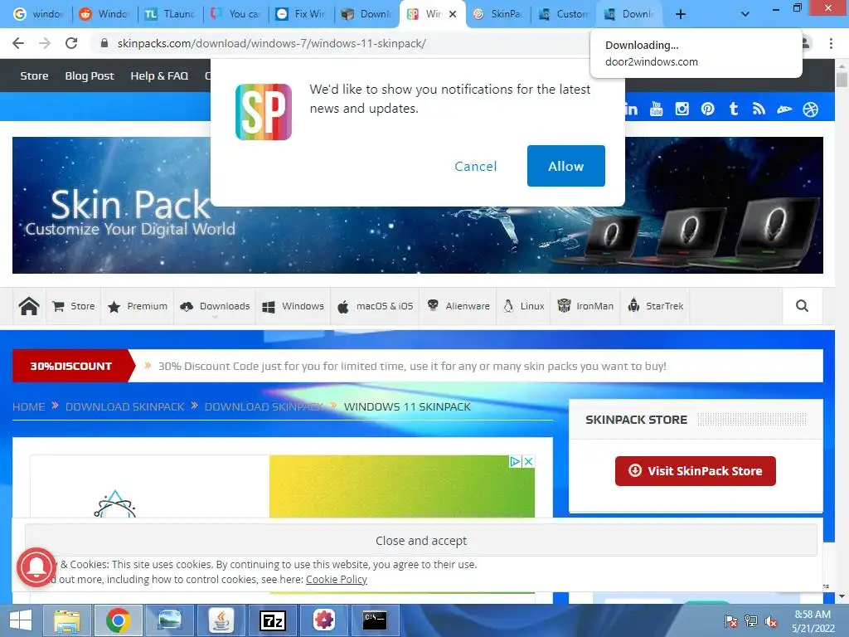Click the AdChoices triangle icon

pyautogui.click(x=516, y=461)
